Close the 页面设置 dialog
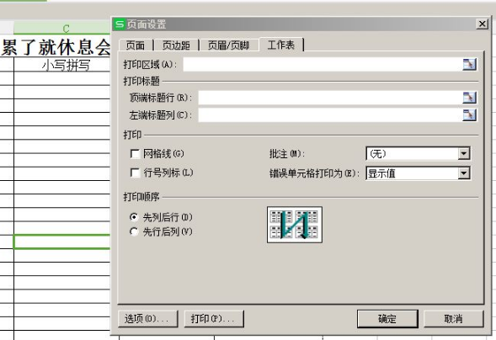 tap(482, 24)
